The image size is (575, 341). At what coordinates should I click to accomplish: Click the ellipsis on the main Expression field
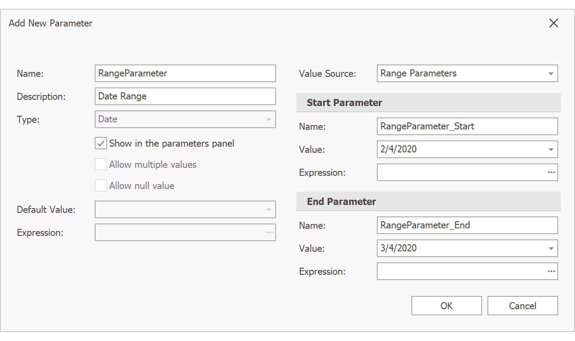click(x=269, y=232)
